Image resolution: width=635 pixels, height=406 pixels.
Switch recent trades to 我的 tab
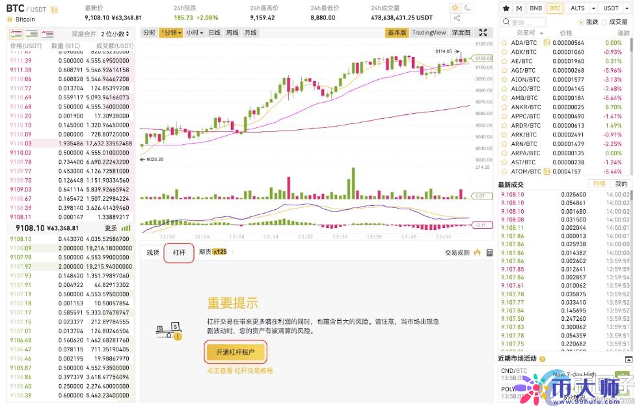click(621, 184)
